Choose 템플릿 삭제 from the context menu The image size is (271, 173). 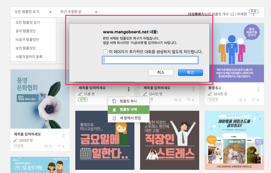[129, 110]
